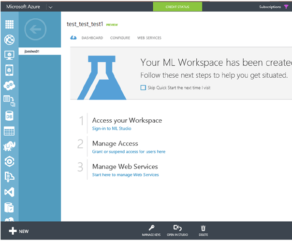This screenshot has width=292, height=241.
Task: Open Storage table icon in sidebar
Action: pyautogui.click(x=9, y=131)
